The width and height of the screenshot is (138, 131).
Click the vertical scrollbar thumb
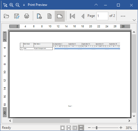134,74
